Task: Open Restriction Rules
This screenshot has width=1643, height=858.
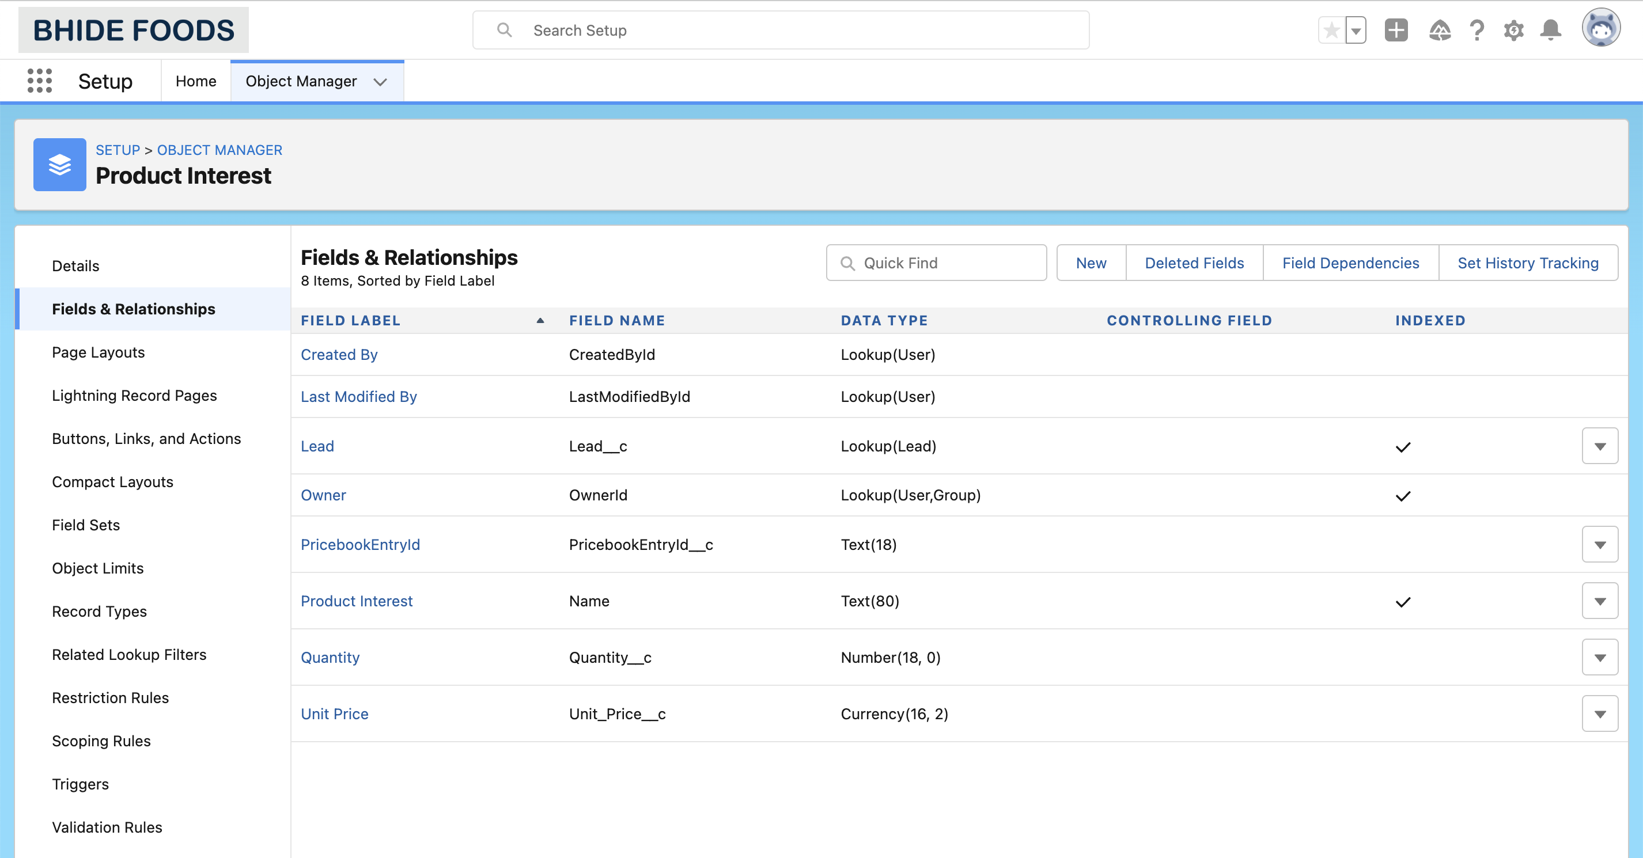Action: [x=109, y=698]
